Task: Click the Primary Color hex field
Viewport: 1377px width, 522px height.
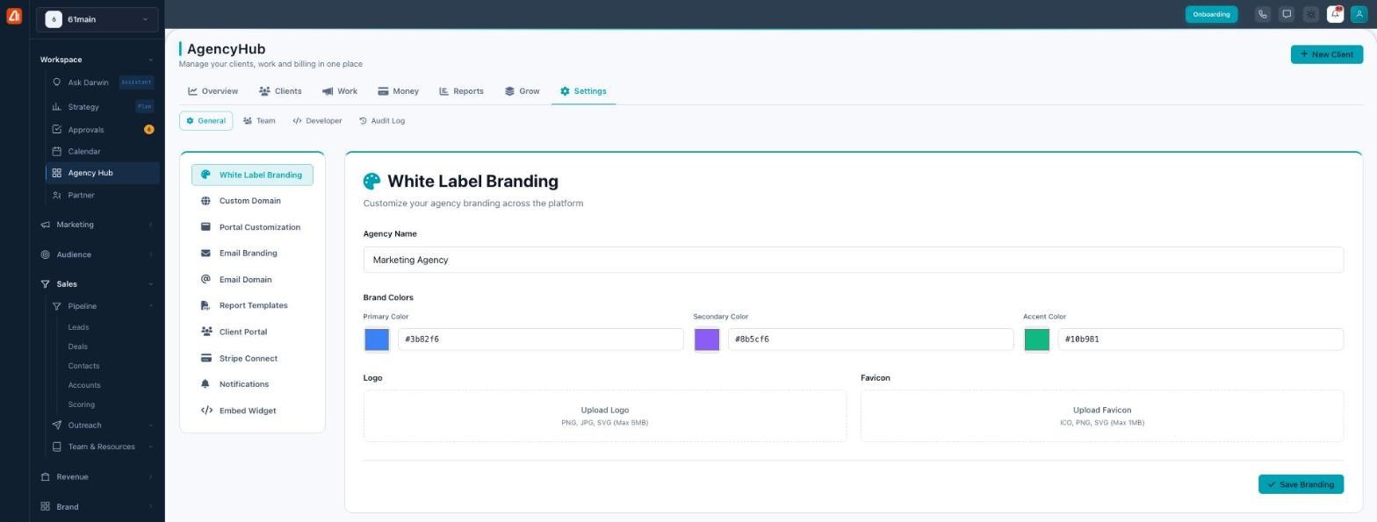Action: [541, 340]
